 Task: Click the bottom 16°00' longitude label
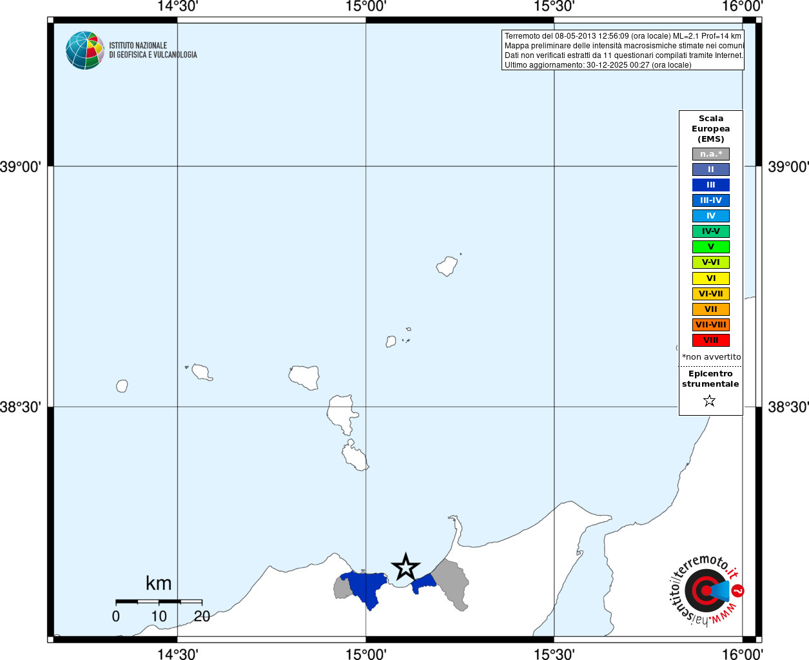coord(742,654)
